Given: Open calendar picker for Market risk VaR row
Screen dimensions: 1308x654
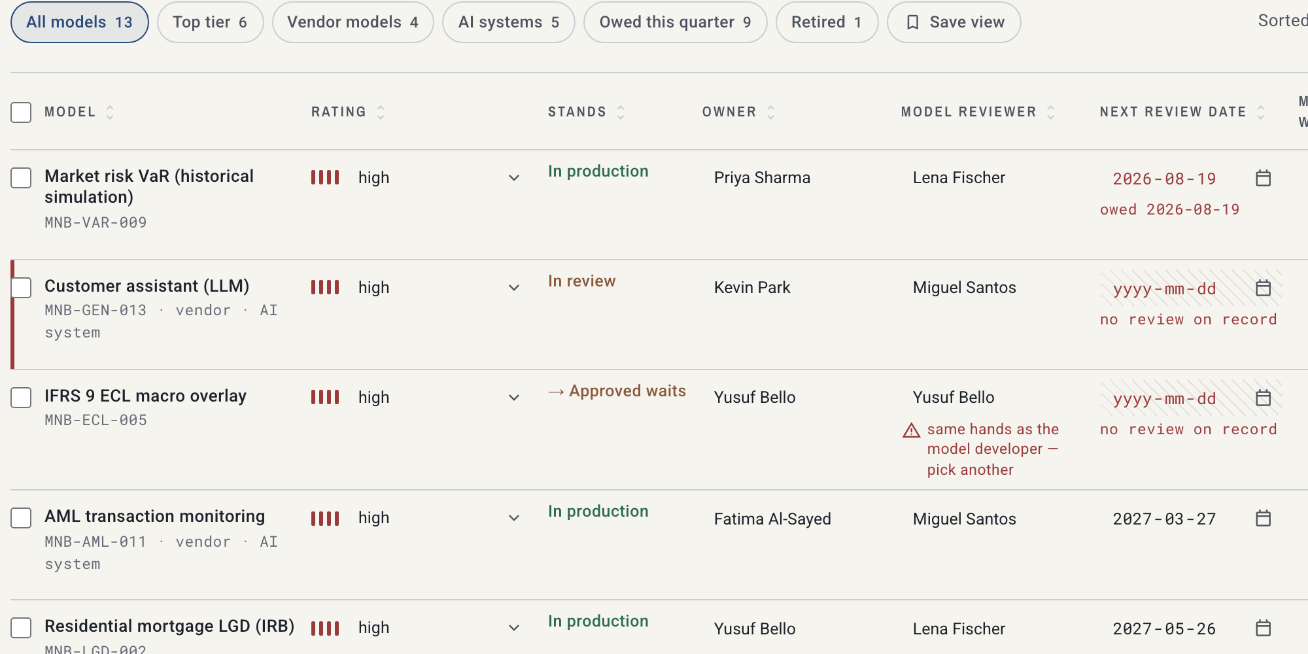Looking at the screenshot, I should point(1263,178).
